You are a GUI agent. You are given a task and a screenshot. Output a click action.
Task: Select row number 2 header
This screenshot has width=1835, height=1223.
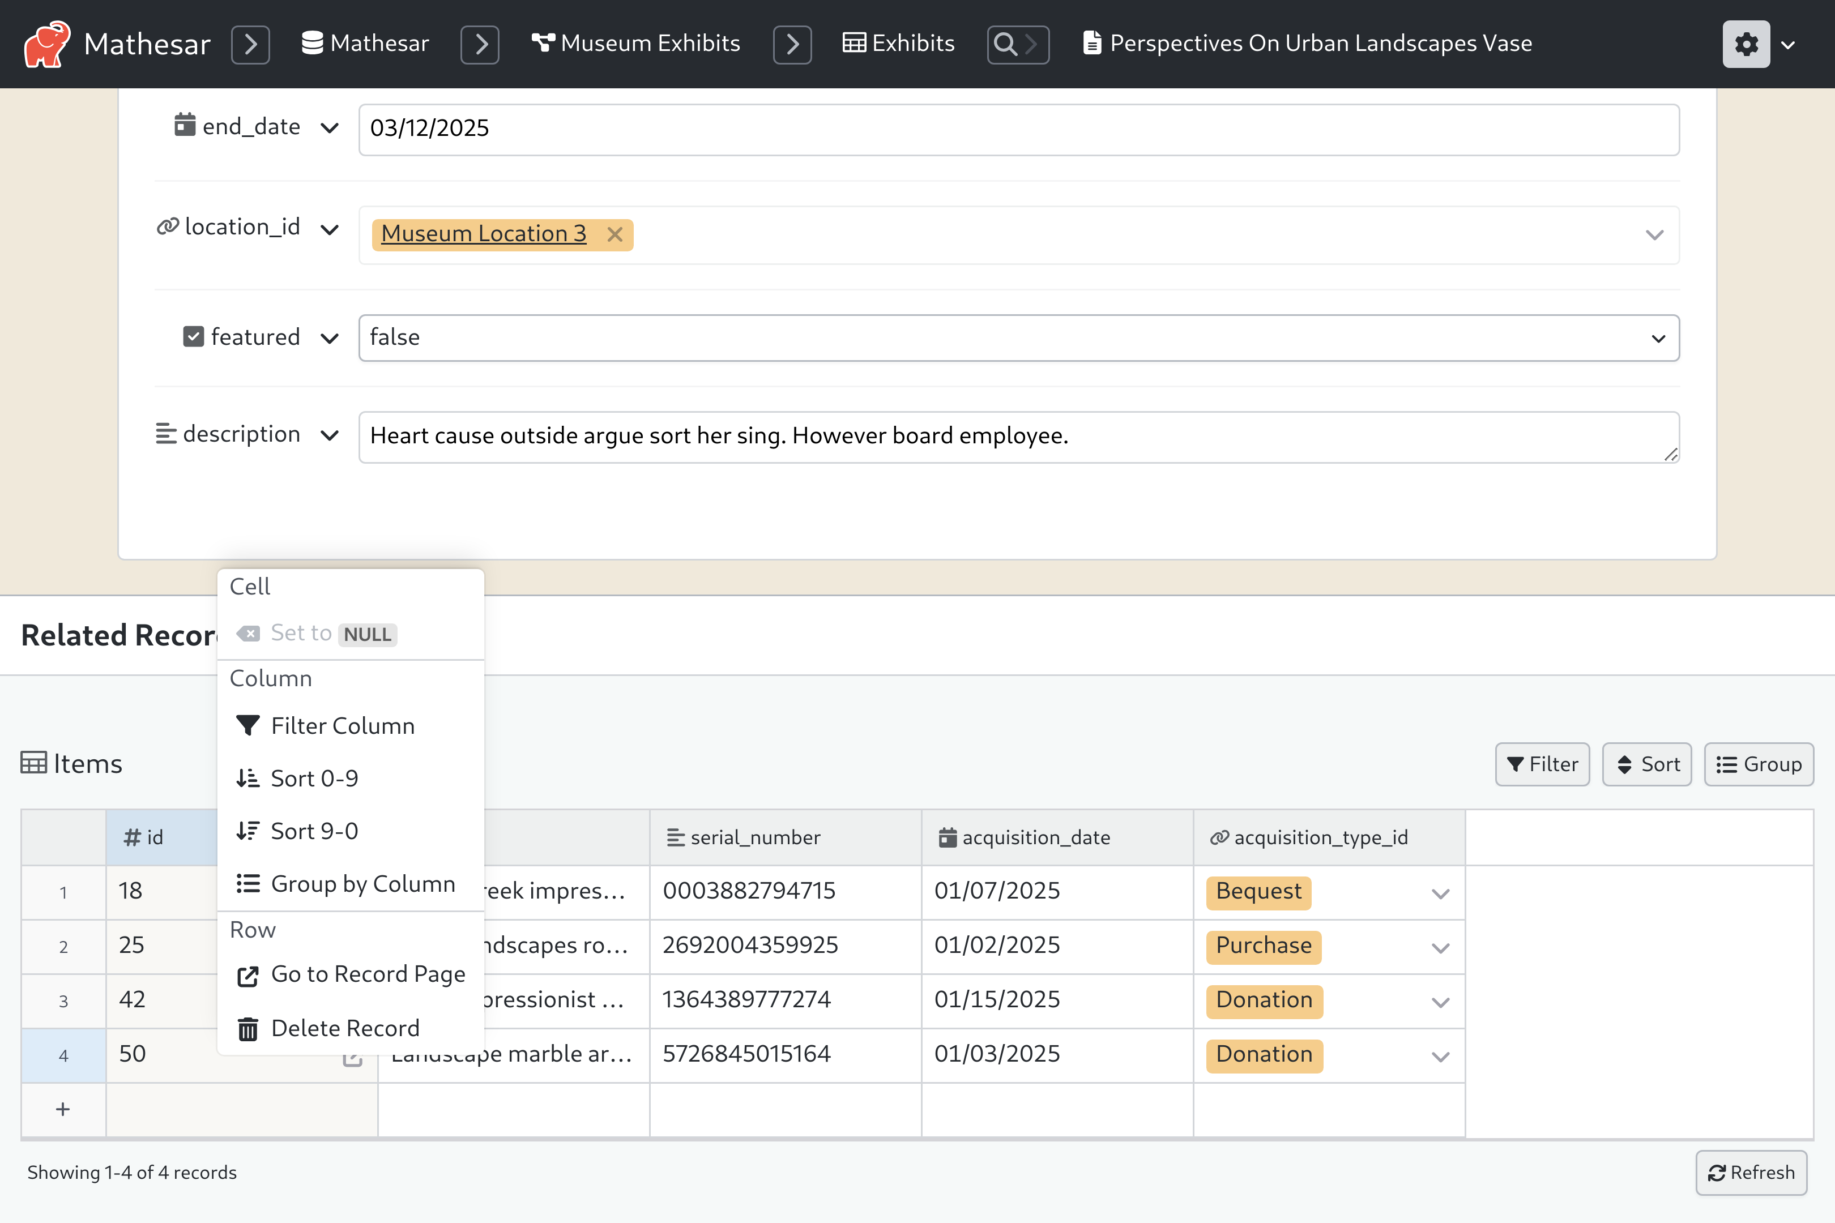(x=63, y=947)
